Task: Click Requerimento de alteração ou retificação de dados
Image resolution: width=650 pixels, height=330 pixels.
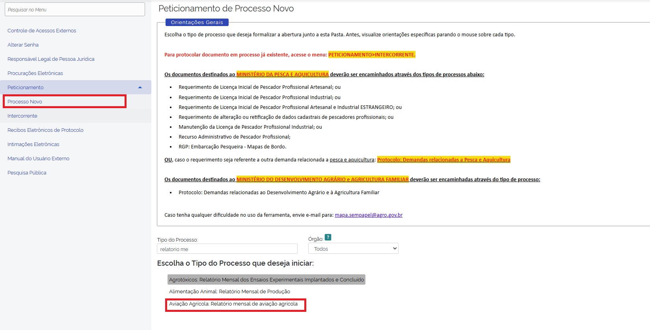Action: pyautogui.click(x=286, y=117)
